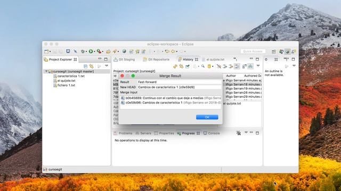
Task: Switch to the Git Repositories tab
Action: point(156,59)
